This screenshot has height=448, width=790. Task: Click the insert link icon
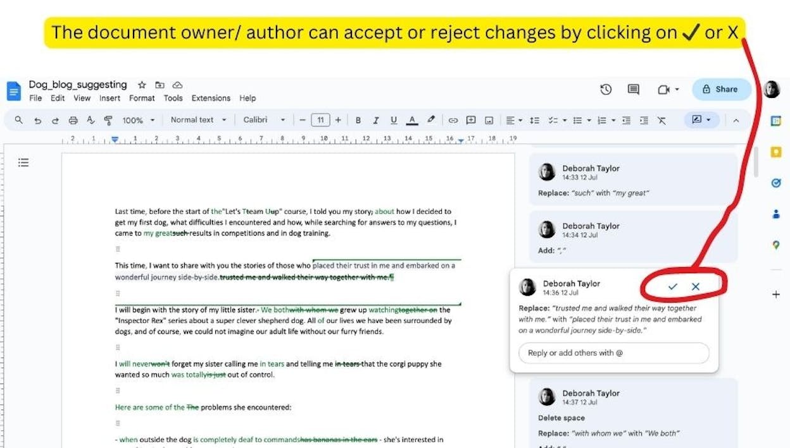pyautogui.click(x=453, y=120)
